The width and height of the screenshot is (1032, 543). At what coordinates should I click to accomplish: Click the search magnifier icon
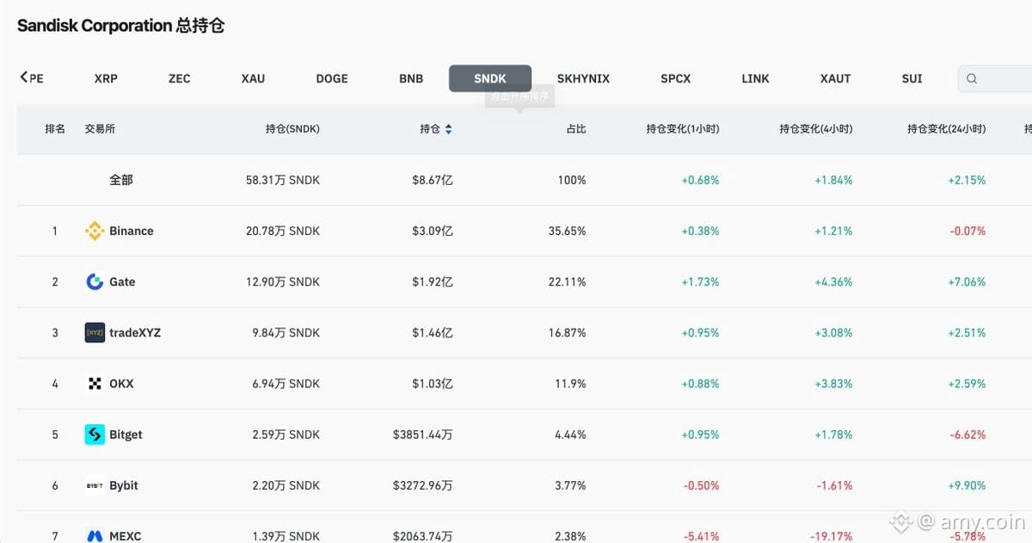[x=972, y=78]
